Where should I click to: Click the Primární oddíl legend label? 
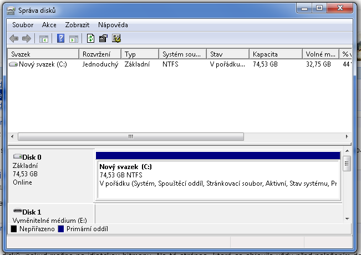coord(87,229)
